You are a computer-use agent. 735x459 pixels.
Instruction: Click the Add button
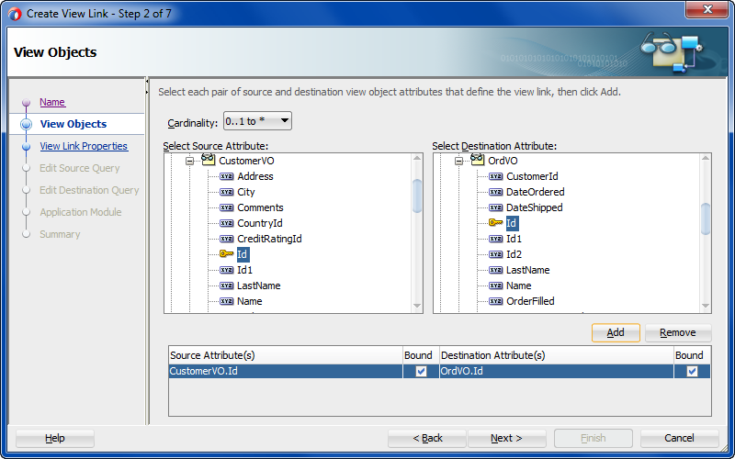616,332
